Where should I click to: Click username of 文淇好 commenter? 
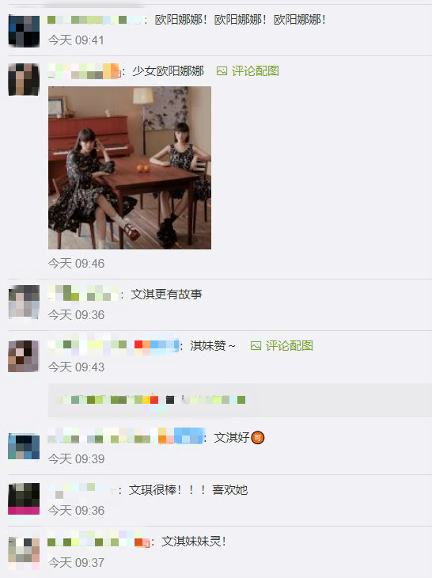[126, 437]
